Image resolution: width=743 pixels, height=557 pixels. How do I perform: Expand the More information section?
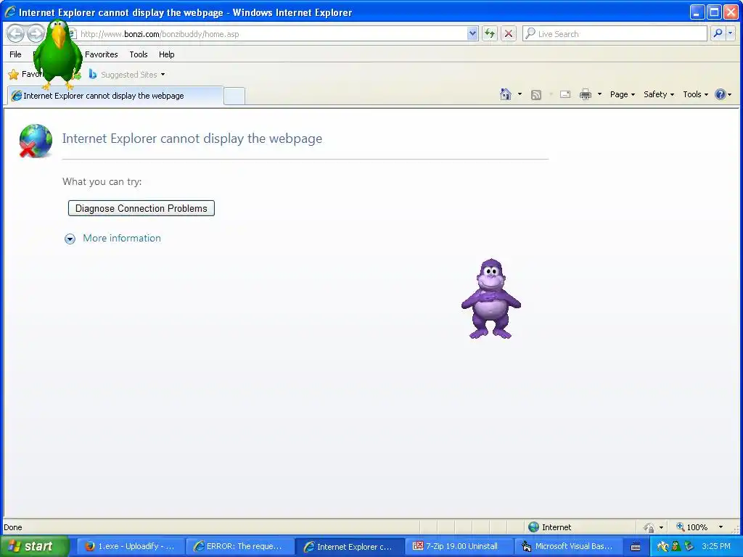coord(70,239)
